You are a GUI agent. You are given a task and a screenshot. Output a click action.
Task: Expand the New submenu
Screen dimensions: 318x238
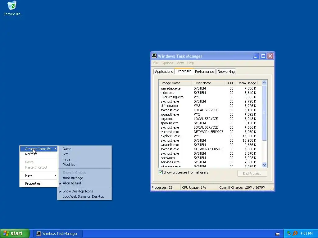[x=39, y=175]
